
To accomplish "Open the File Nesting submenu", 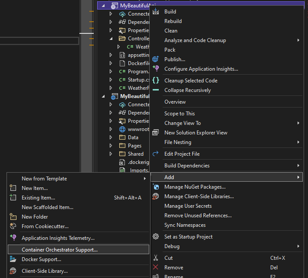I will click(x=226, y=142).
